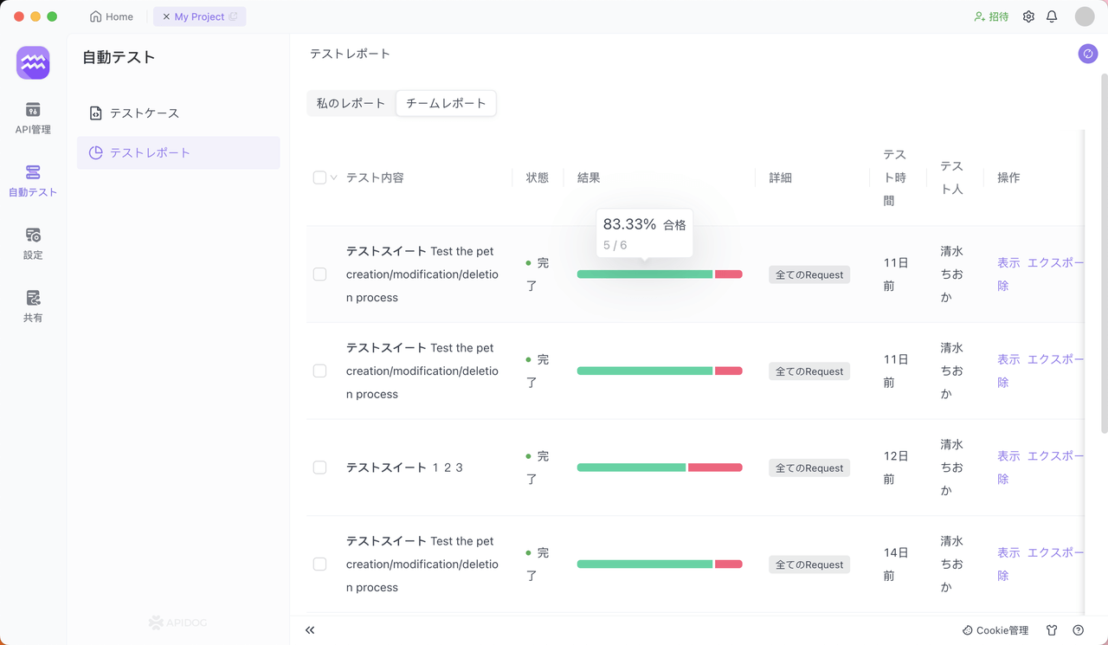The width and height of the screenshot is (1108, 645).
Task: Open the settings gear icon
Action: pyautogui.click(x=1028, y=16)
